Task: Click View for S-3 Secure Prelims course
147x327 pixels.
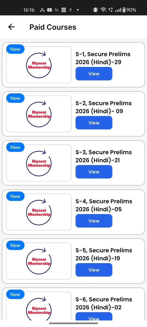Action: pyautogui.click(x=94, y=172)
